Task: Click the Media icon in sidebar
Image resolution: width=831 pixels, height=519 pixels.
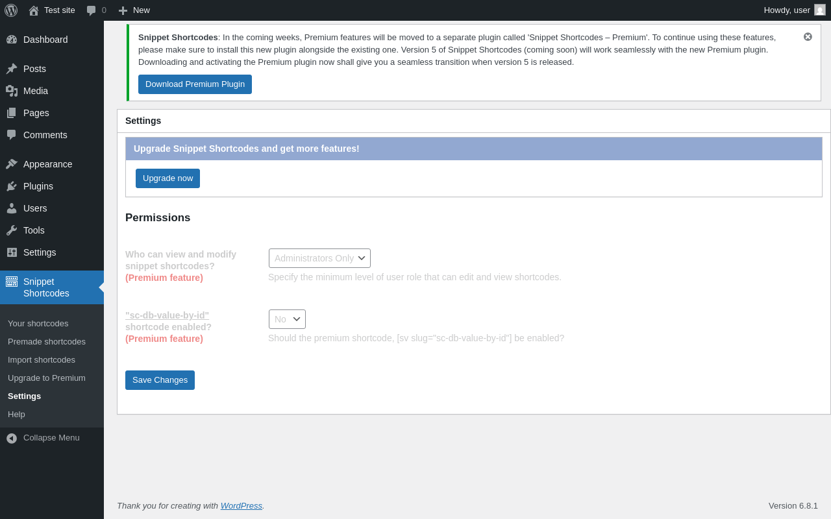Action: 12,91
